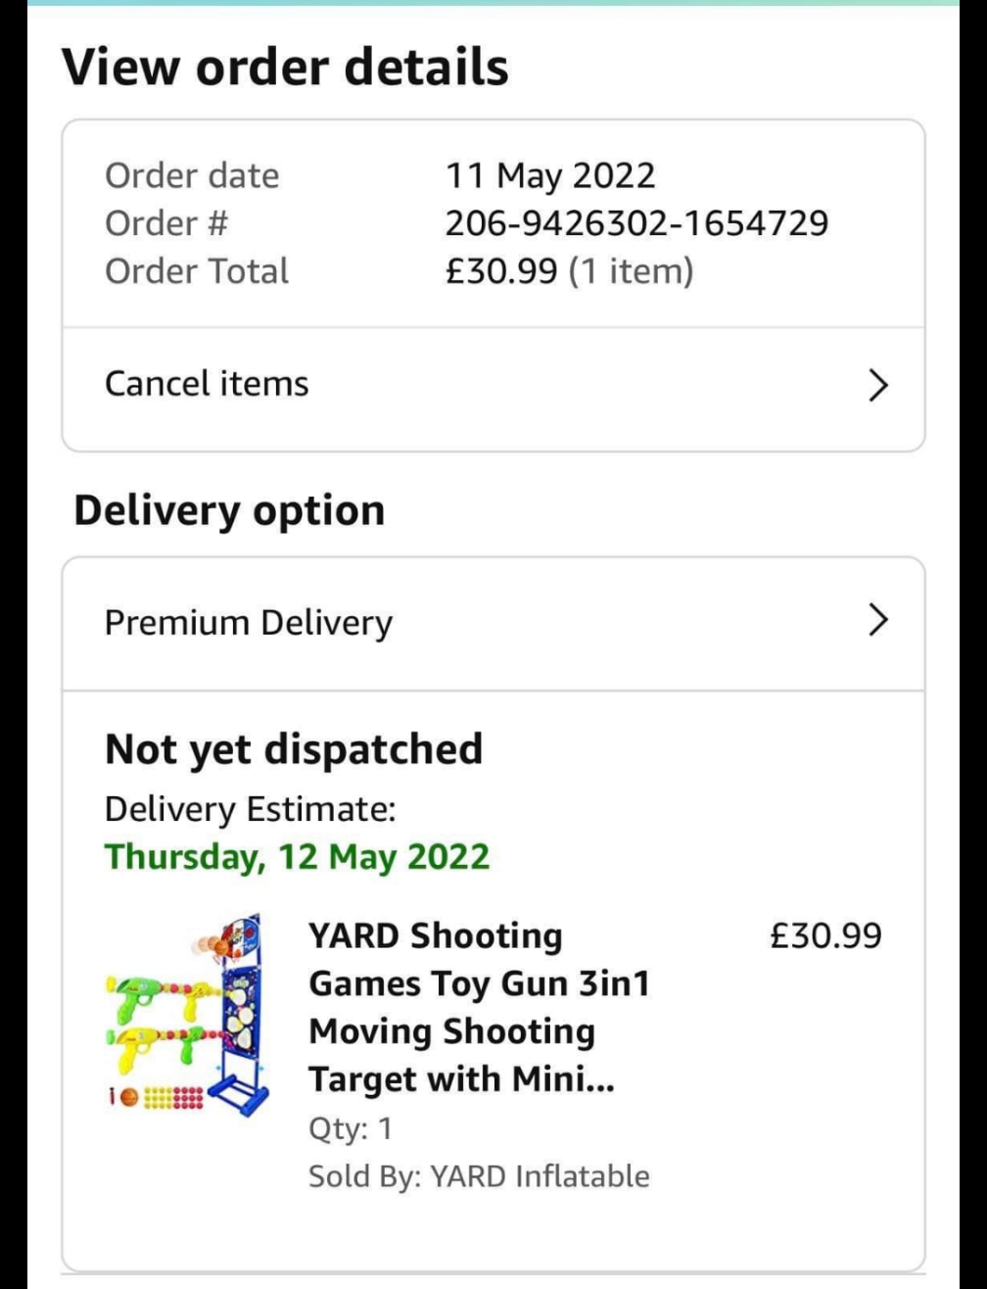Tap the Order date label
987x1289 pixels.
(192, 175)
